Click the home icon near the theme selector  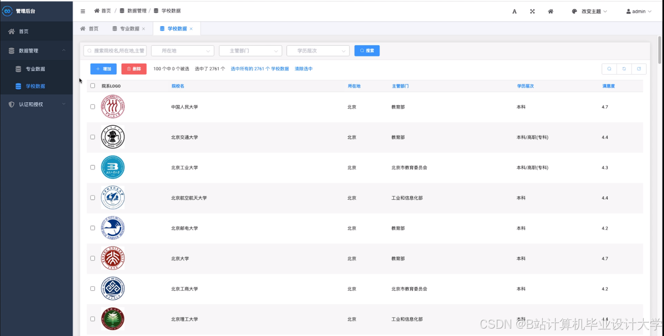[551, 11]
